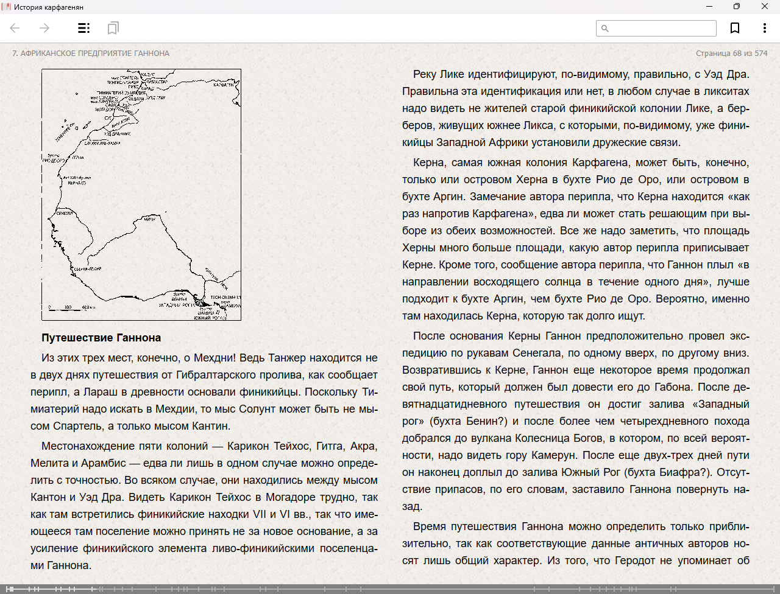Screen dimensions: 780x594
Task: Go back with the left arrow
Action: click(x=15, y=28)
